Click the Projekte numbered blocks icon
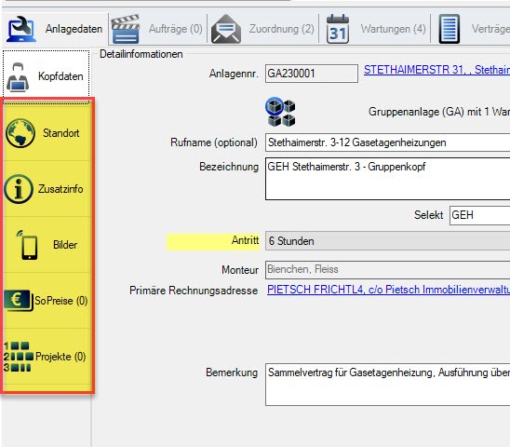Viewport: 510px width, 447px height. click(19, 357)
